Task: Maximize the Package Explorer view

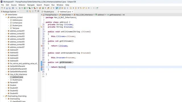Action: pos(38,11)
